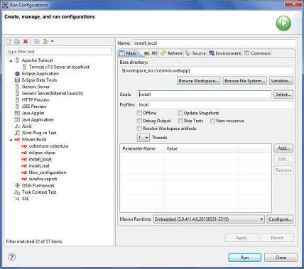The height and width of the screenshot is (269, 304).
Task: Enable the Update Snapshots checkbox
Action: pos(180,113)
